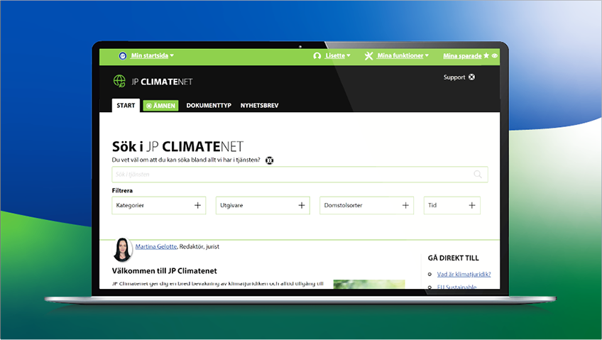Click the Lisette user headset icon
The image size is (602, 340).
pyautogui.click(x=317, y=56)
